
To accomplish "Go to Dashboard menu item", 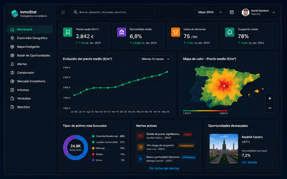I will tap(30, 29).
